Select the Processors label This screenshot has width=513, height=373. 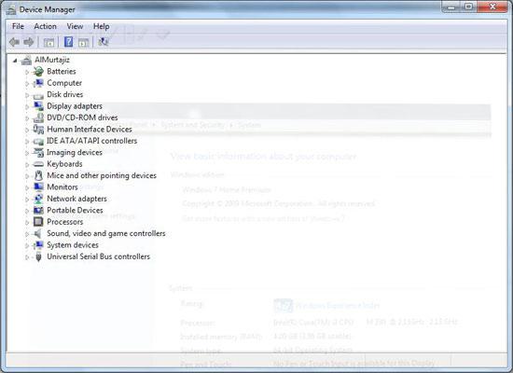click(64, 222)
